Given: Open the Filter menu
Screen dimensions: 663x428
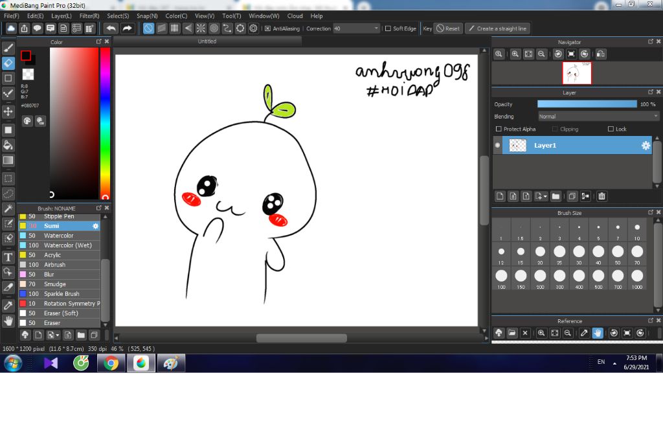Looking at the screenshot, I should click(89, 16).
